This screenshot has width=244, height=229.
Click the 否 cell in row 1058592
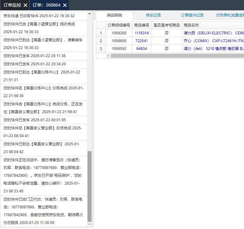pyautogui.click(x=167, y=48)
